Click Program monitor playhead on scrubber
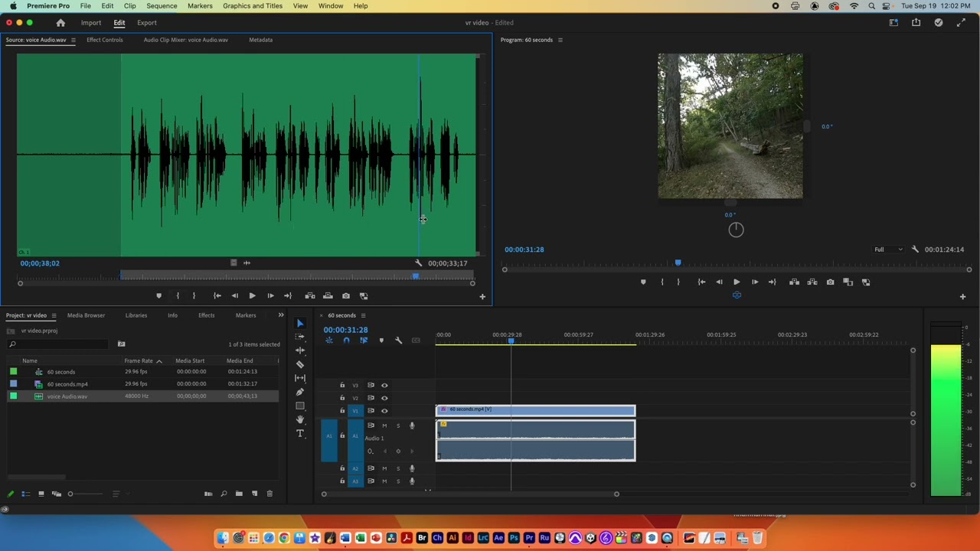 [x=678, y=263]
